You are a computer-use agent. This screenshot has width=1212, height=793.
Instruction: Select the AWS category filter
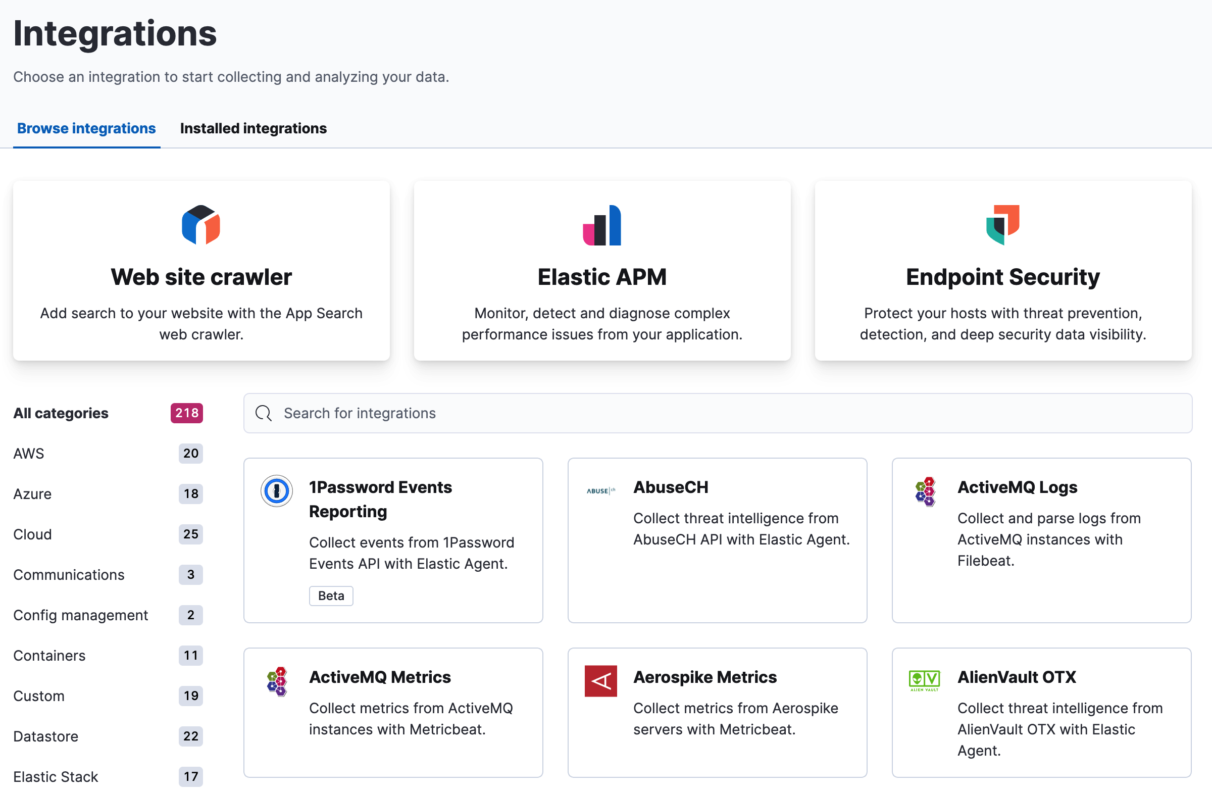28,453
